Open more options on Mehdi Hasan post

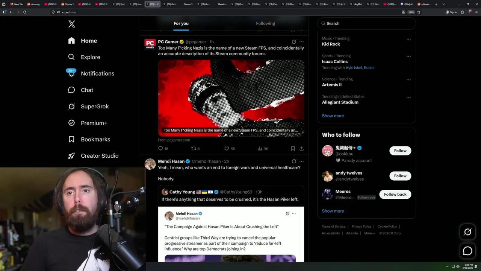[x=301, y=161]
